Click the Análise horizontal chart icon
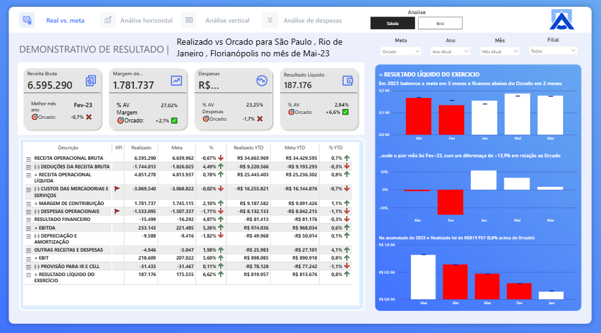 click(x=108, y=20)
